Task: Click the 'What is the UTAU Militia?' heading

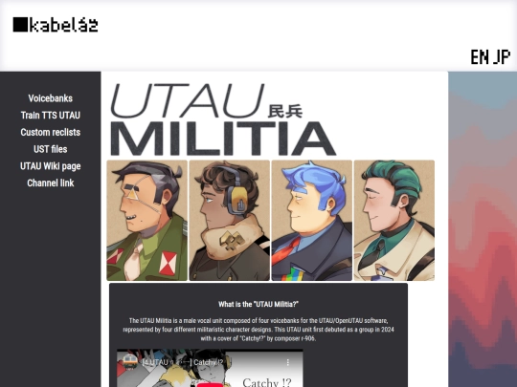Action: click(258, 305)
